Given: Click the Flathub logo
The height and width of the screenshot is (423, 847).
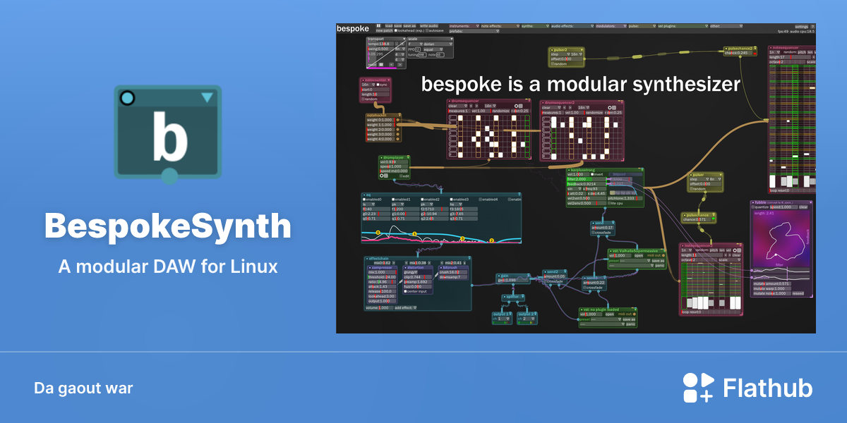Looking at the screenshot, I should click(747, 388).
